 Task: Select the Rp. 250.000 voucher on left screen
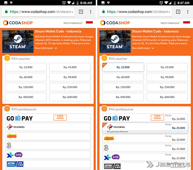coord(70,87)
